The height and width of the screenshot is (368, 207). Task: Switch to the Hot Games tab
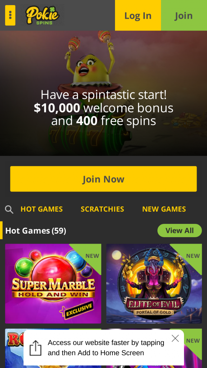tap(42, 209)
